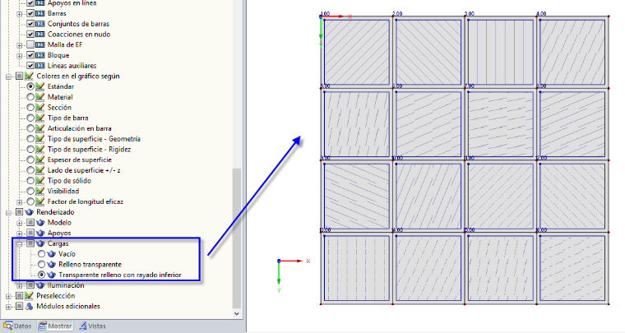Select Tipo de superficie - Rigidez radio
Screen dimensions: 625x333
pos(30,149)
